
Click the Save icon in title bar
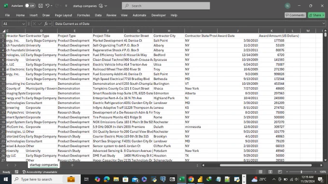tap(41, 6)
